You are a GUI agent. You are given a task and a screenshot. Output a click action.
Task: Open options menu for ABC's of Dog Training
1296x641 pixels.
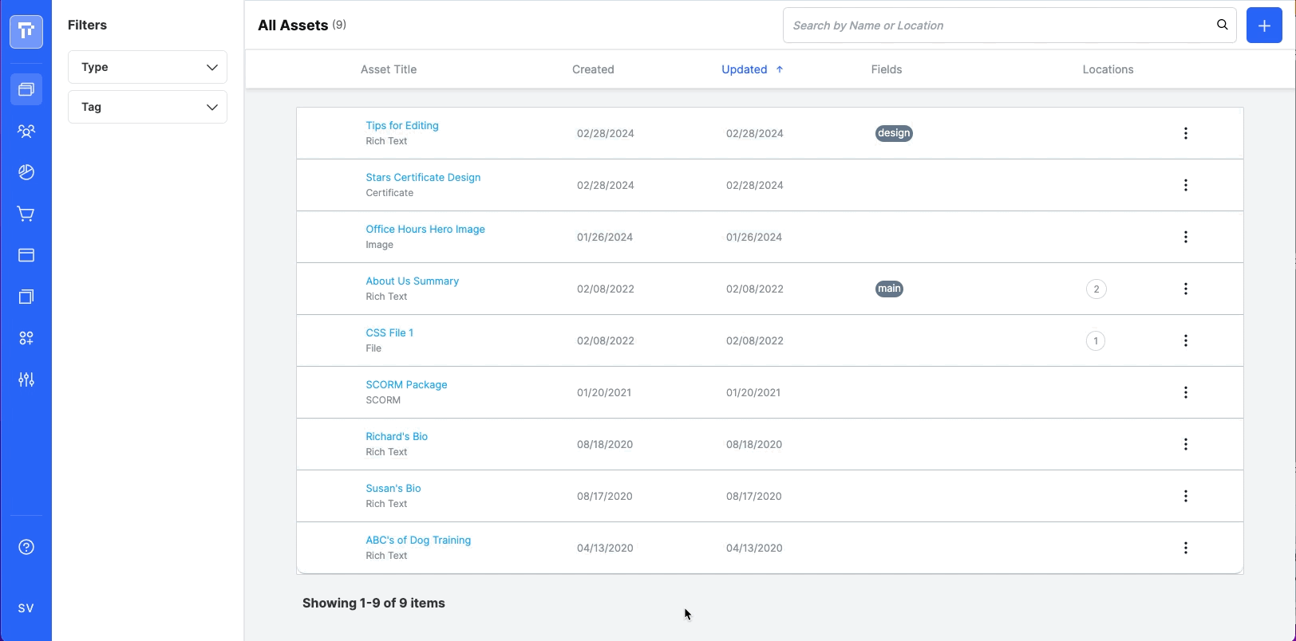pos(1185,548)
